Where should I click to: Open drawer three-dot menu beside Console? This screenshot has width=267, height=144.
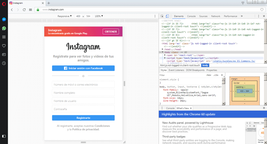pos(162,108)
